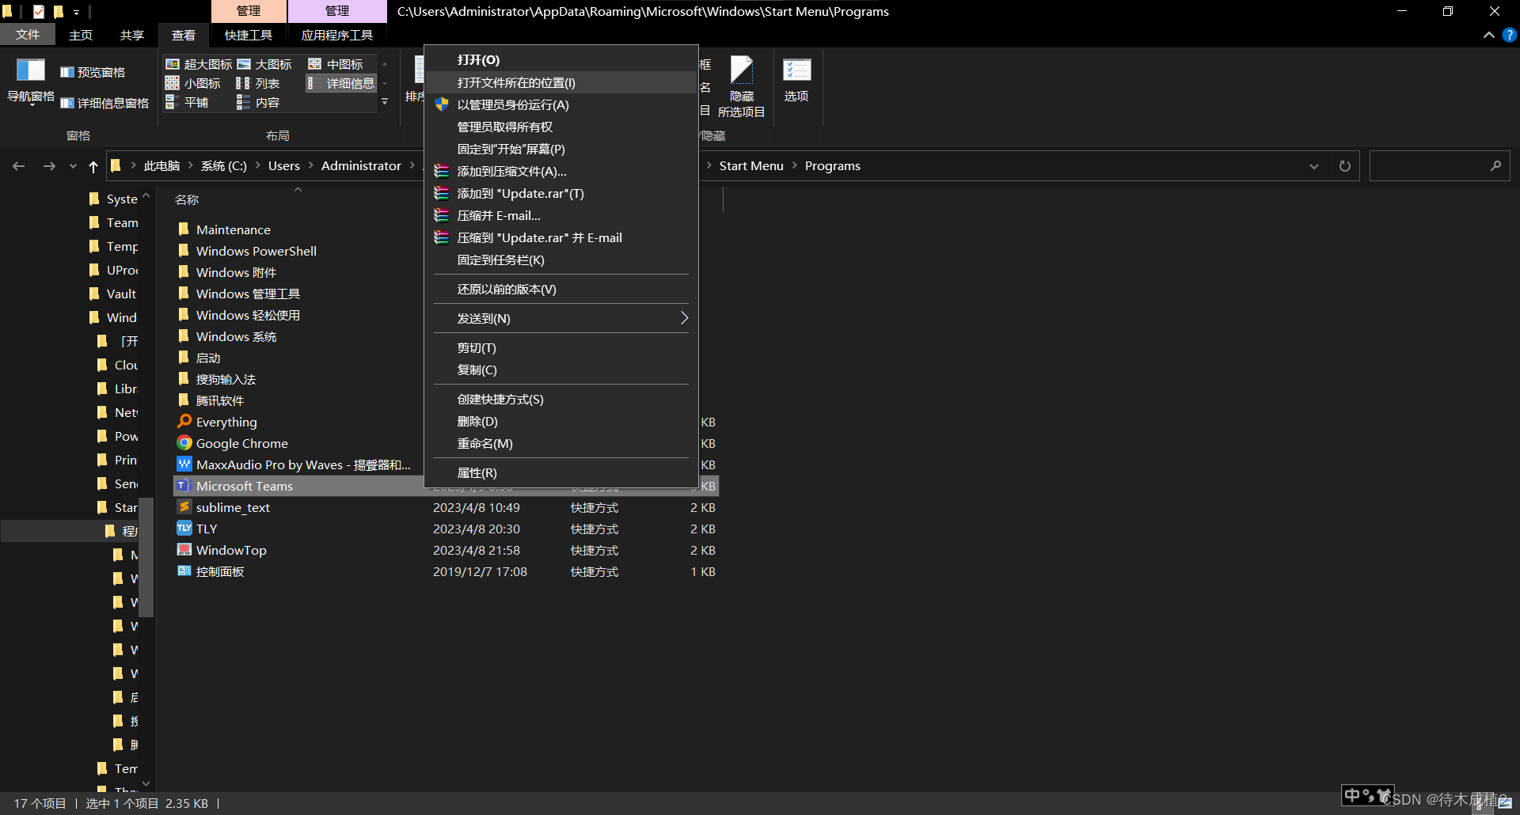Open the Navigation pane button
Image resolution: width=1520 pixels, height=815 pixels.
[31, 81]
